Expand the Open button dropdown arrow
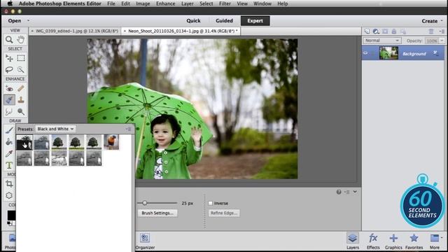The height and width of the screenshot is (252, 448). 28,20
